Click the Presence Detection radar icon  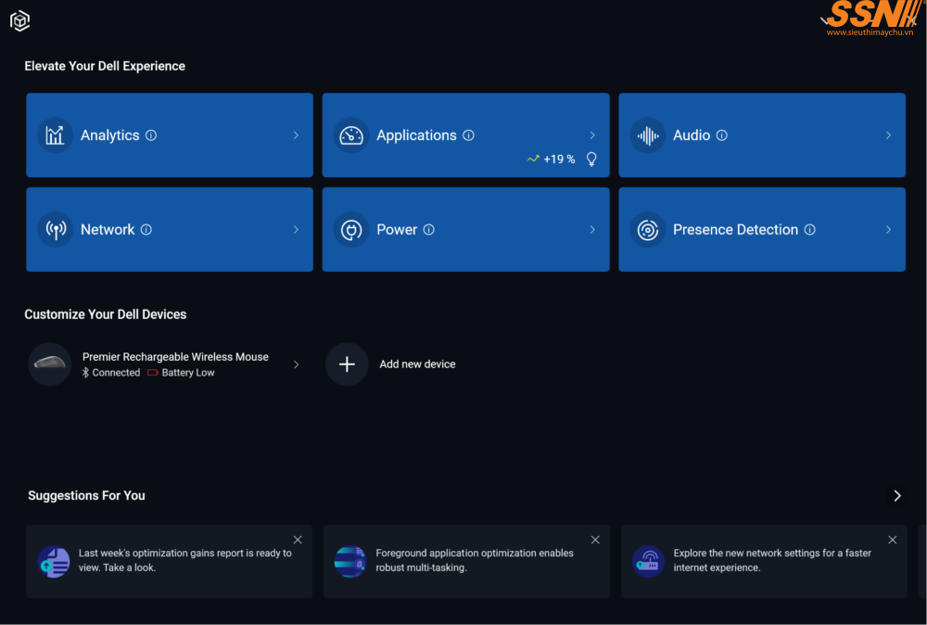(x=648, y=229)
